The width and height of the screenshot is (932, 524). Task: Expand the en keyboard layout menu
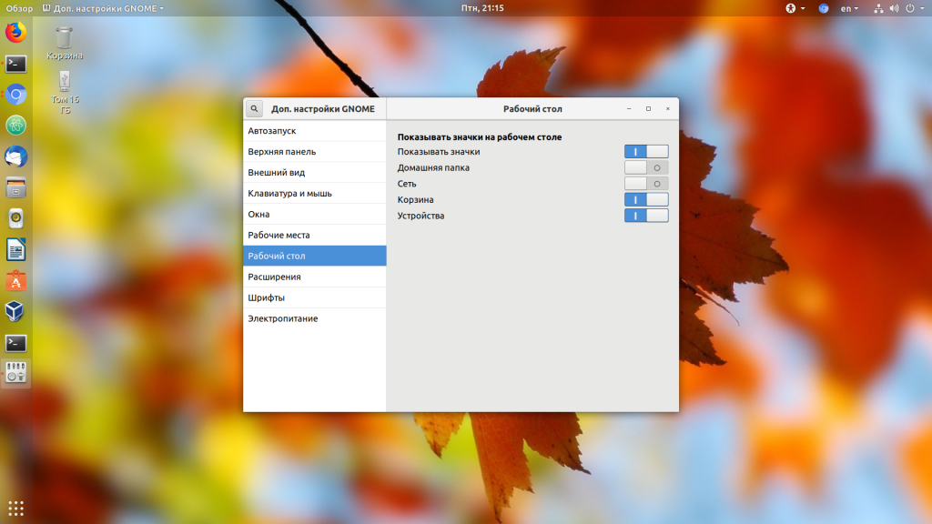point(849,8)
